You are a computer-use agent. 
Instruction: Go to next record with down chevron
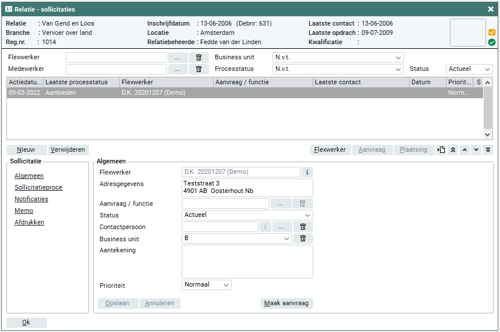coord(476,150)
